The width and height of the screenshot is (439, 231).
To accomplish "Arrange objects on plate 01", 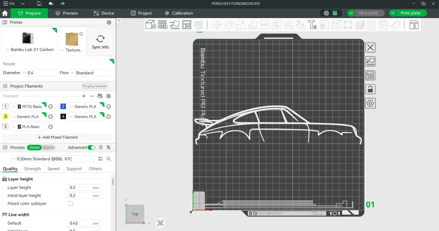I will pos(370,76).
